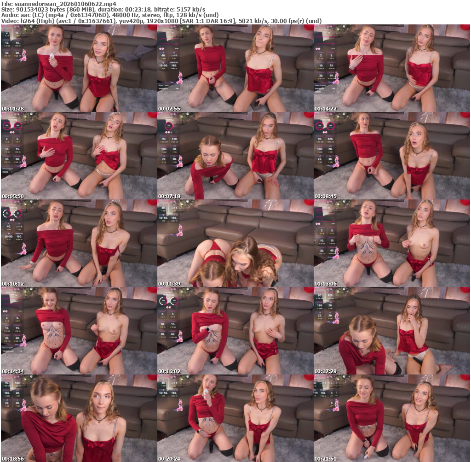Select the frame at 00:20:24

tap(235, 418)
